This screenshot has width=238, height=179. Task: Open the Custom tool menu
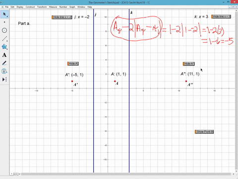tap(4, 80)
